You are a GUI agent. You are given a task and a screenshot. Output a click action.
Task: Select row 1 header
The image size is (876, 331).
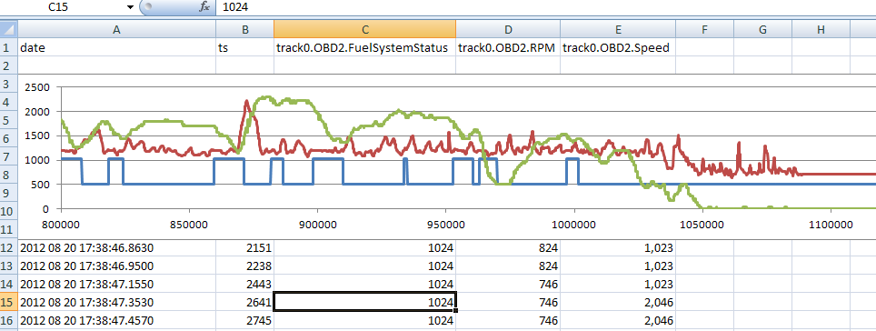tap(9, 47)
